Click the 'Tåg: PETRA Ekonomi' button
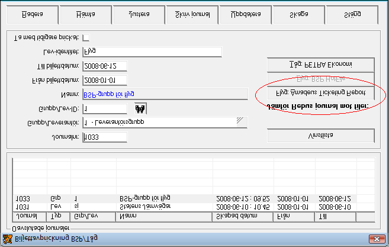The height and width of the screenshot is (247, 389). 321,65
